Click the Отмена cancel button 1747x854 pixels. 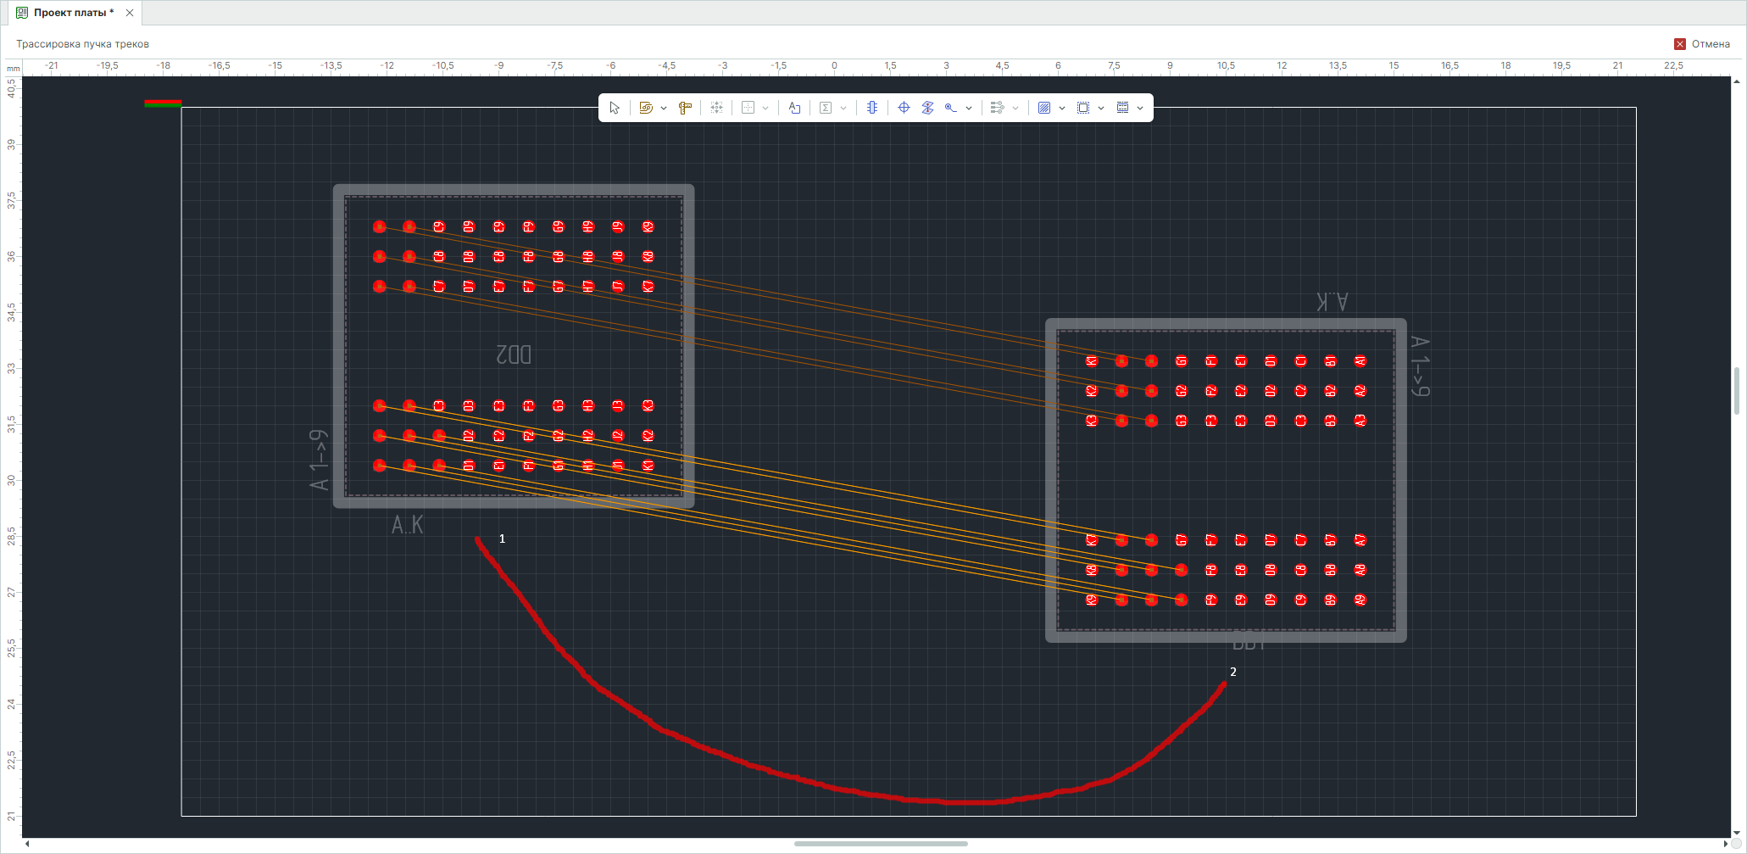[1702, 44]
